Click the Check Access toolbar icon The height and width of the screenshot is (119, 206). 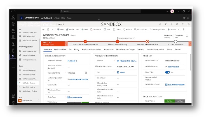click(x=135, y=30)
